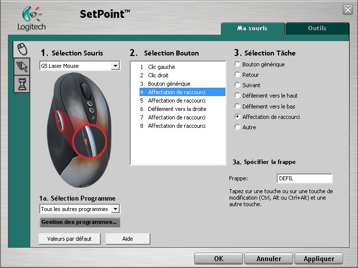358x268 pixels.
Task: Choose the Retour task option
Action: (237, 75)
